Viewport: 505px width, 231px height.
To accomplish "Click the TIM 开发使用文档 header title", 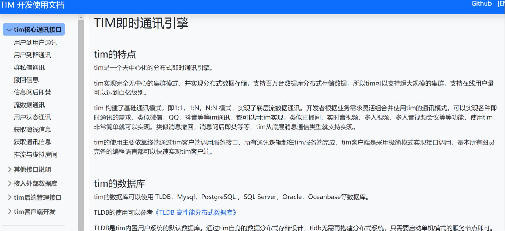I will coord(32,5).
